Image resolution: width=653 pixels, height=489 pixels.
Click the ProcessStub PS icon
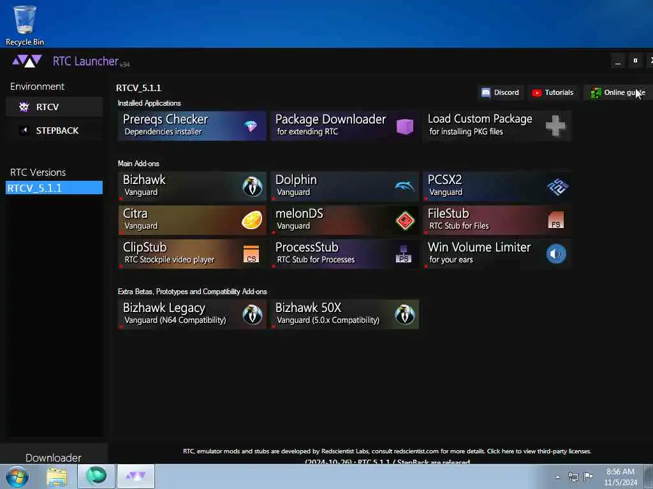[x=403, y=254]
